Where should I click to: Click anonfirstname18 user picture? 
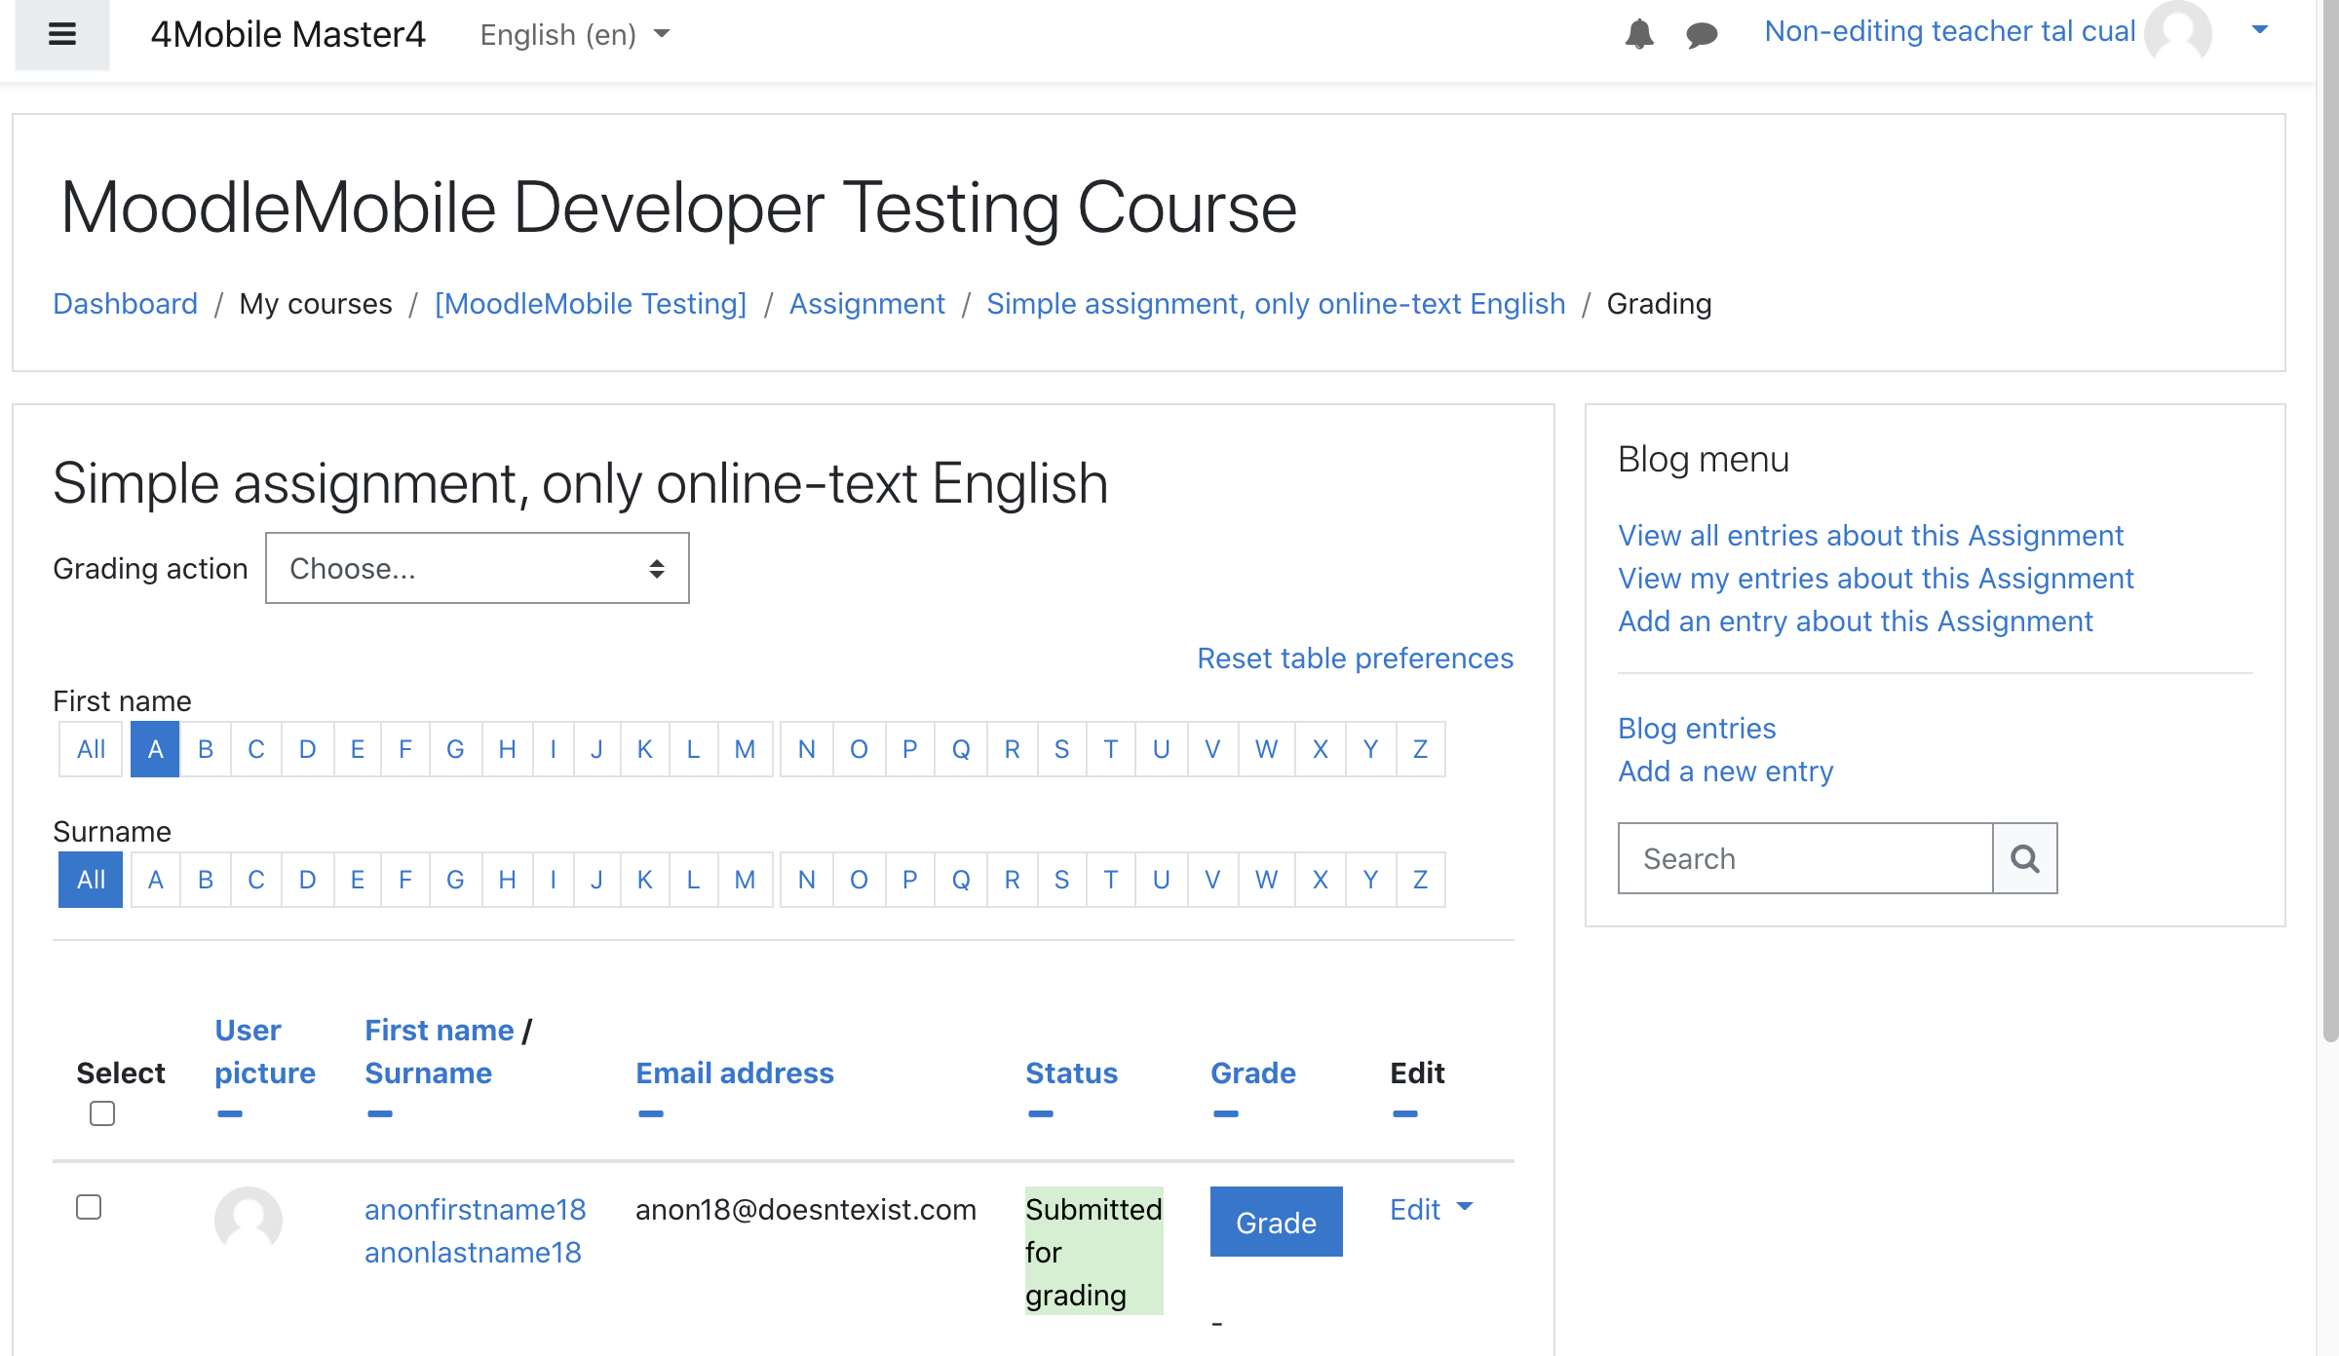[x=249, y=1220]
